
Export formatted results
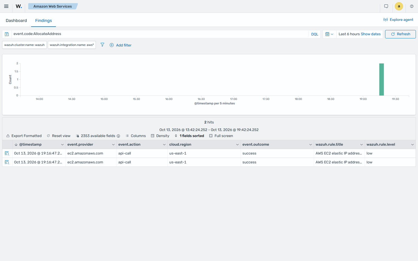[x=24, y=136]
